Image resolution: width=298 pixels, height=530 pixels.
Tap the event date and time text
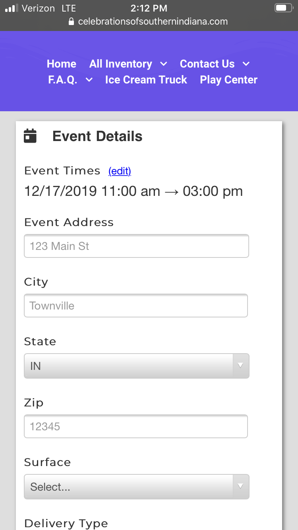[x=134, y=191]
